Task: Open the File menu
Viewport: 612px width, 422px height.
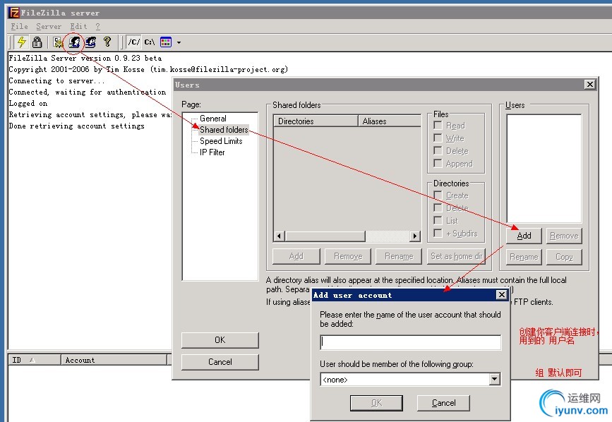Action: [x=19, y=27]
